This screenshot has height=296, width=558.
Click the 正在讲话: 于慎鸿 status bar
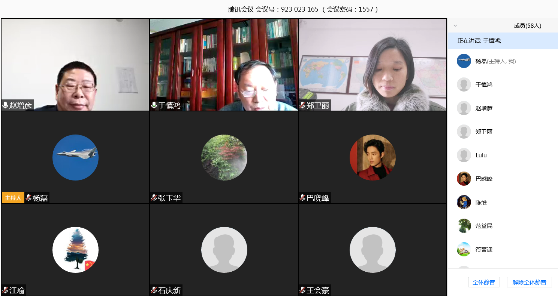(x=503, y=41)
